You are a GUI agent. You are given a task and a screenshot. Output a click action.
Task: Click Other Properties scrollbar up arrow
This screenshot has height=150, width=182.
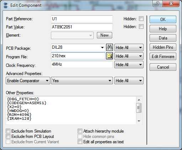coord(139,100)
